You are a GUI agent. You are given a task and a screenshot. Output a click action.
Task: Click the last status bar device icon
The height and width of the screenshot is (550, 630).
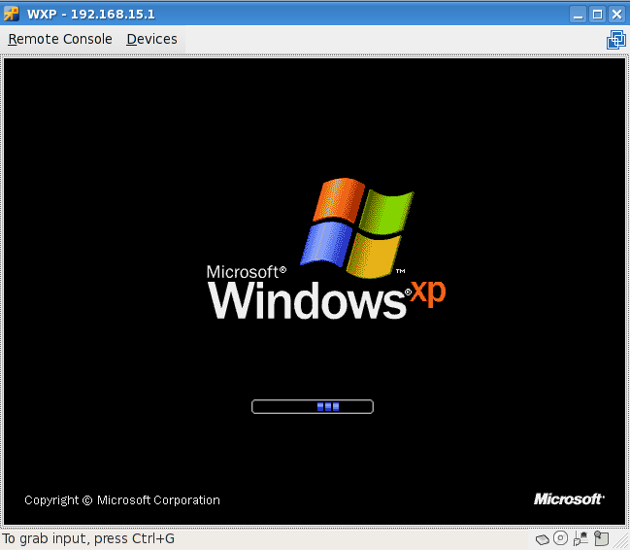[x=602, y=538]
